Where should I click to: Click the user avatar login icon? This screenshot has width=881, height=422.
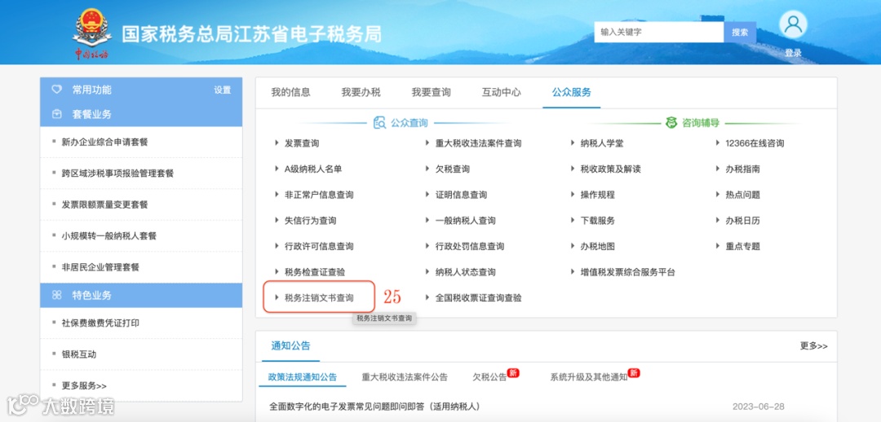coord(793,24)
